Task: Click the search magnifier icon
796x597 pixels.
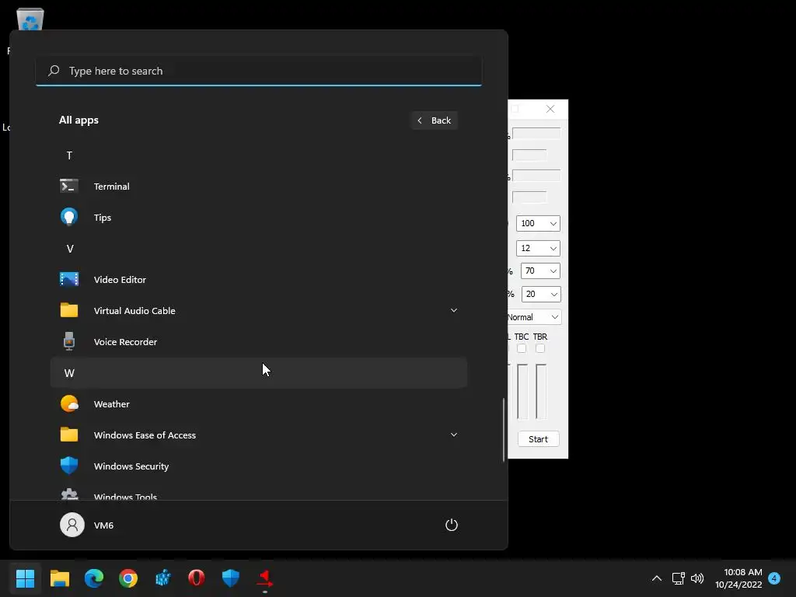Action: pos(54,71)
